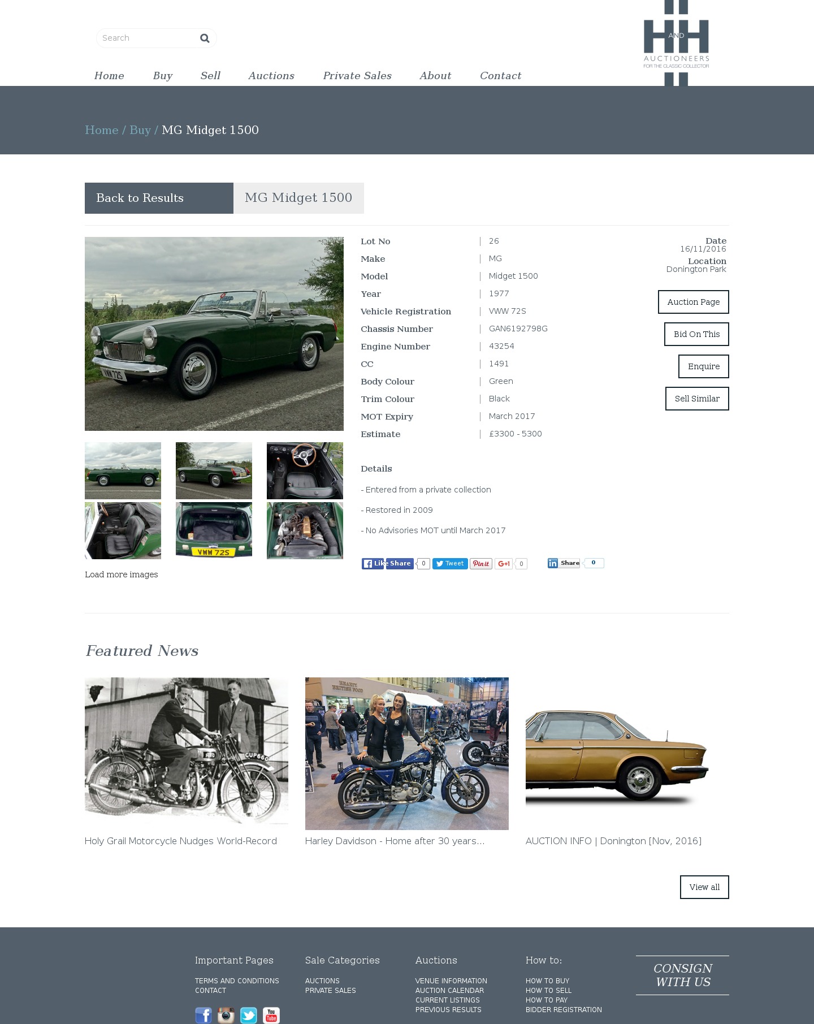Open How To Sell footer link

click(x=548, y=991)
